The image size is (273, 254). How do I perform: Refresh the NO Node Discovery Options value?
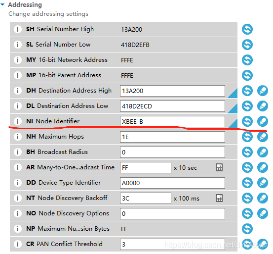247,213
